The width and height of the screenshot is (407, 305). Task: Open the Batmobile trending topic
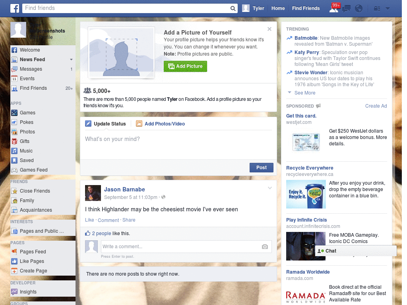coord(306,38)
